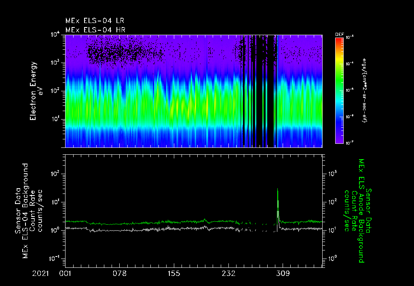This screenshot has height=286, width=414.
Task: Click the green 'MEx ELS Anode Background' axis label
Action: click(x=361, y=211)
